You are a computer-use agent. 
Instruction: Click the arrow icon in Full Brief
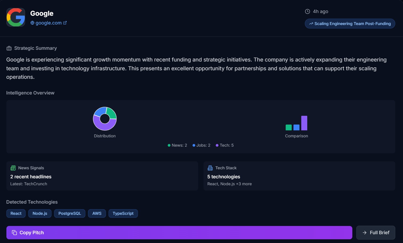[x=365, y=233]
